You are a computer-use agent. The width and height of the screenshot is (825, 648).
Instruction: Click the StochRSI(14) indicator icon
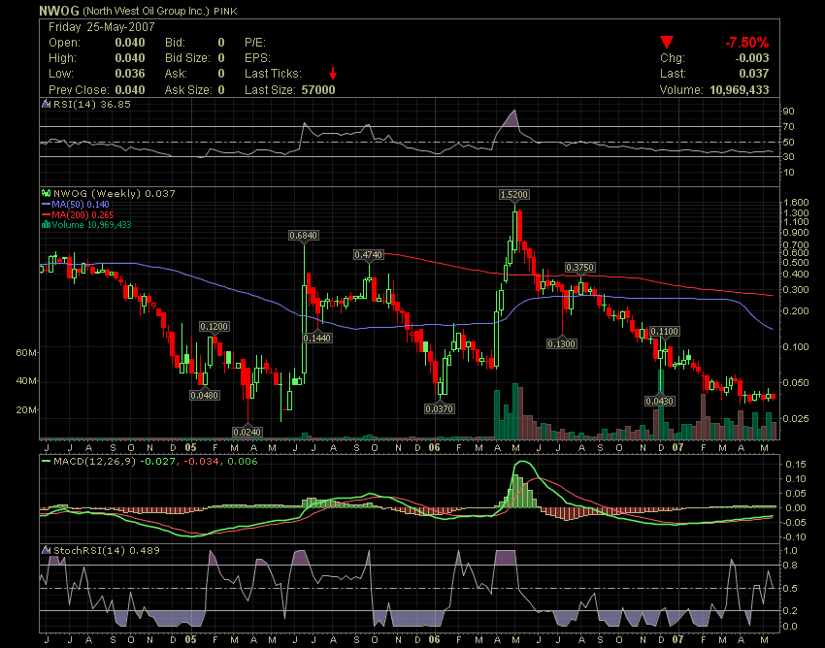click(x=47, y=550)
